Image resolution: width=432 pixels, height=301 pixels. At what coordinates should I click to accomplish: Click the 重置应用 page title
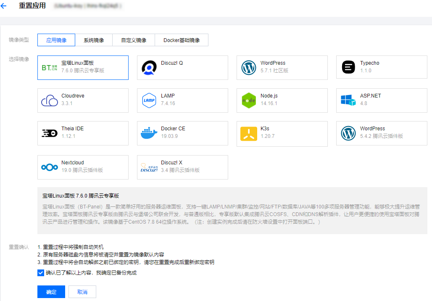tap(32, 5)
